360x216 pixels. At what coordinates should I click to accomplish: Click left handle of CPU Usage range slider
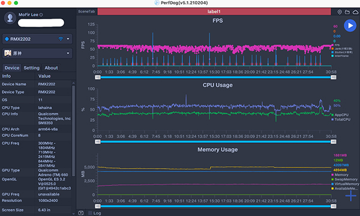(x=98, y=142)
